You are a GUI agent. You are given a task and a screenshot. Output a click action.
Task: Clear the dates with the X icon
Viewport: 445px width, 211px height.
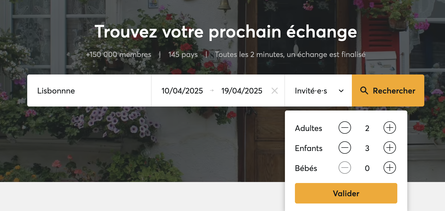click(x=275, y=91)
